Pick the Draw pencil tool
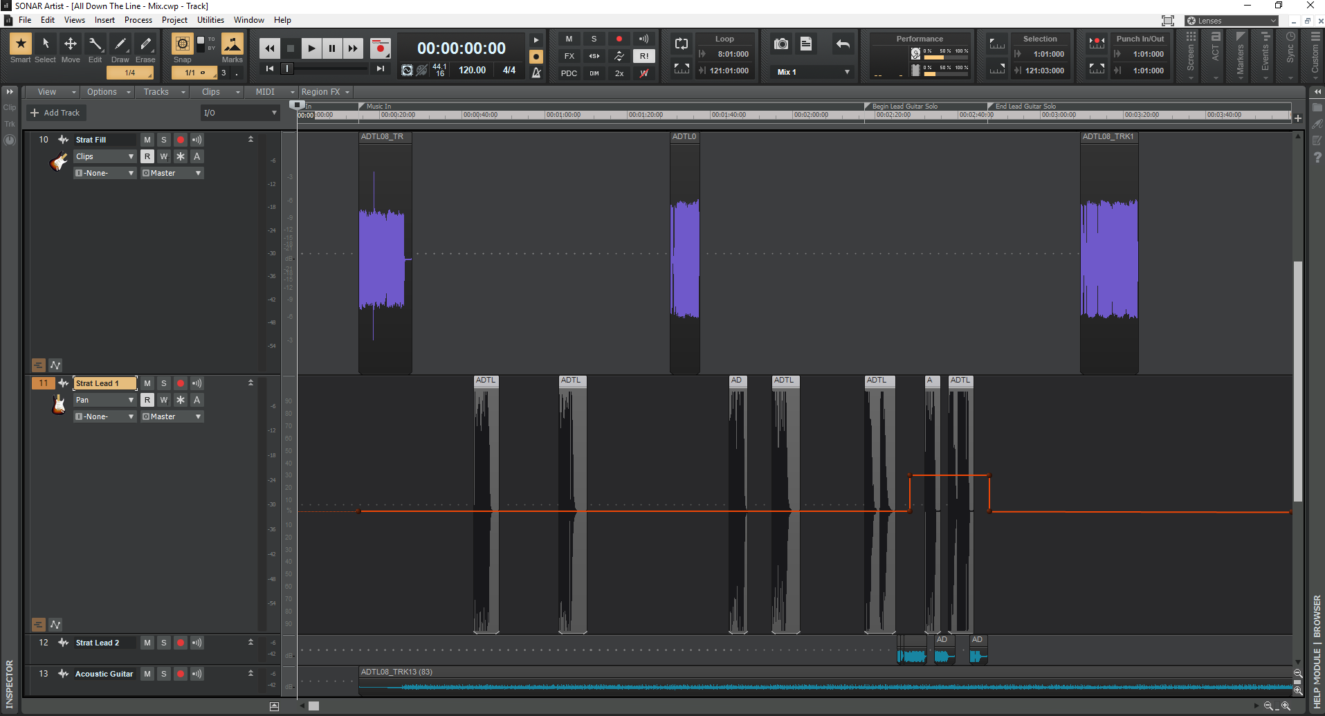 120,45
